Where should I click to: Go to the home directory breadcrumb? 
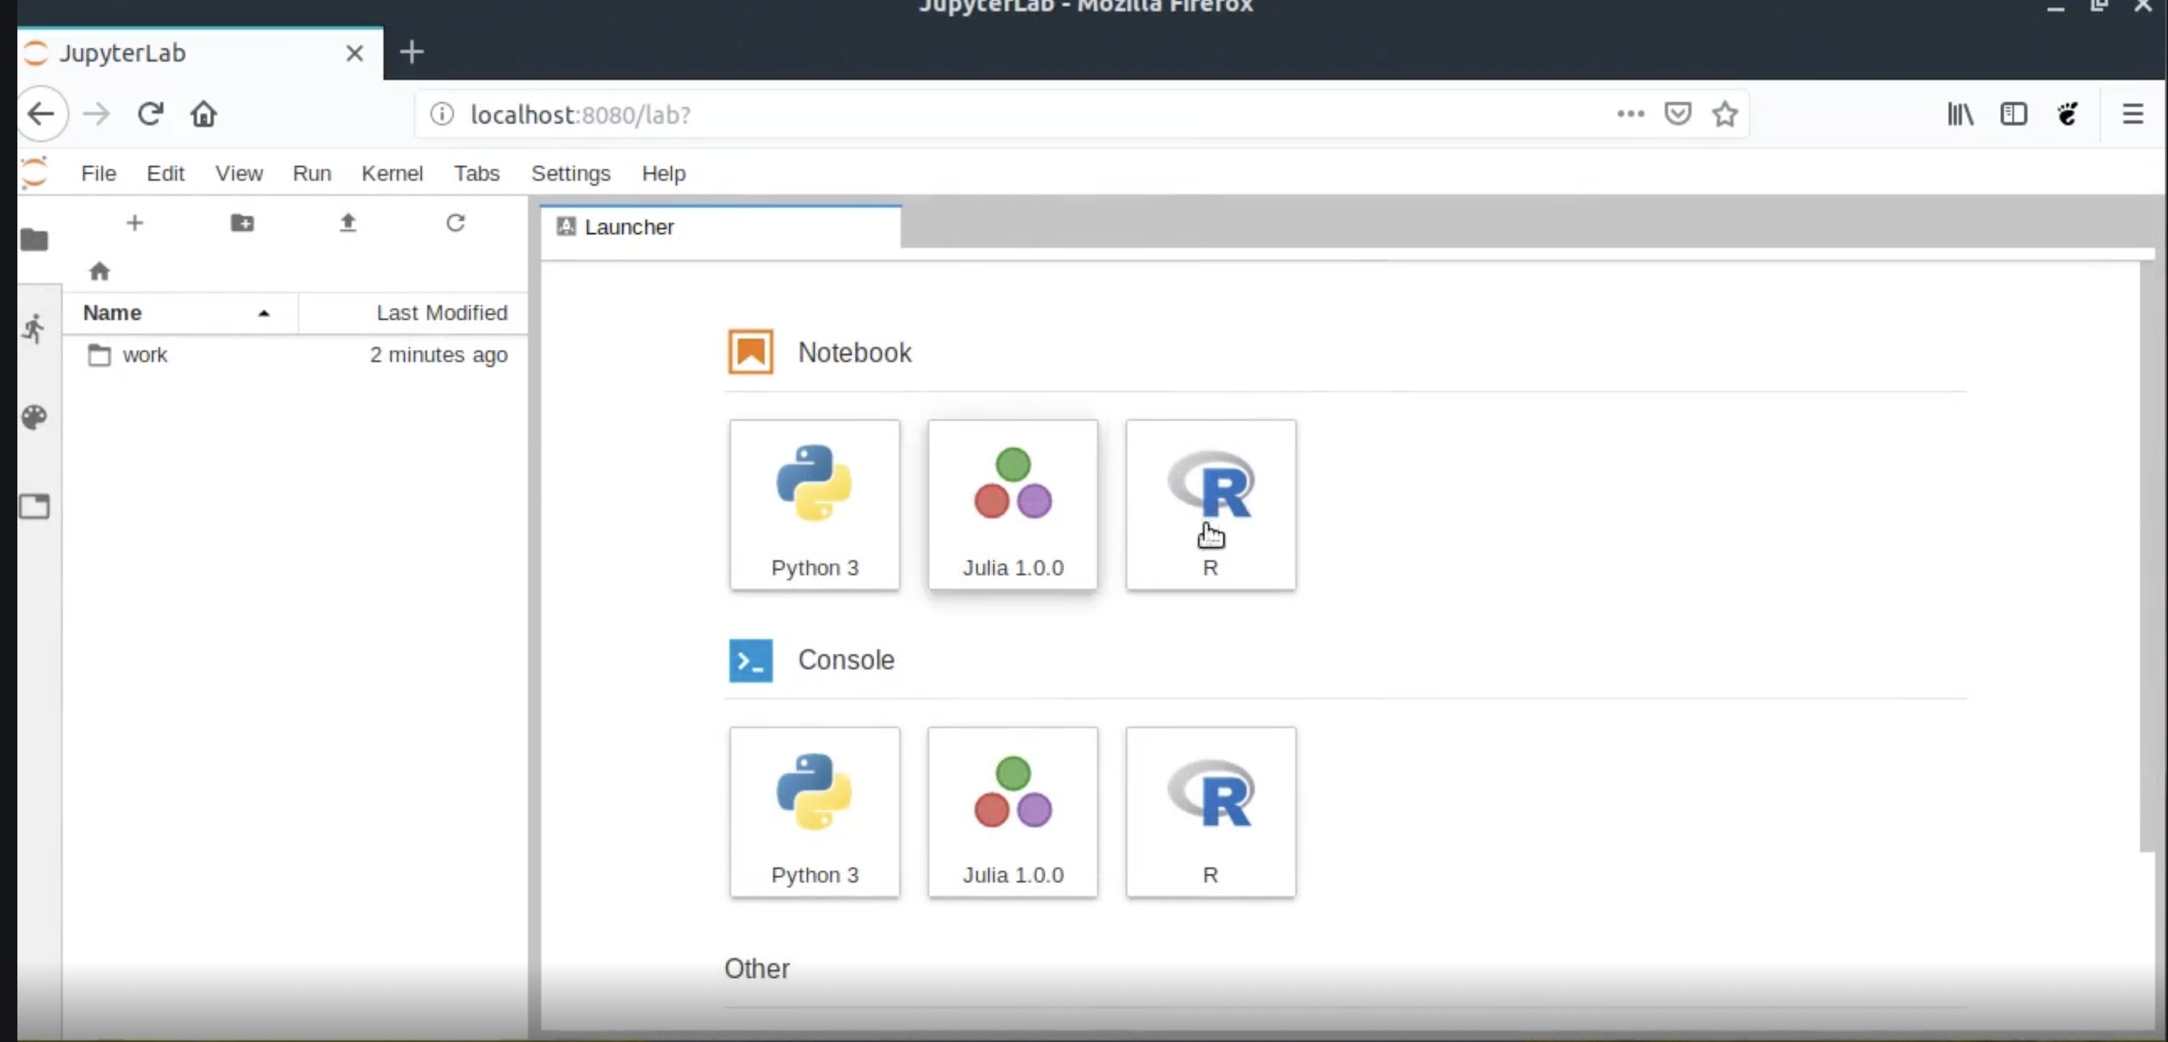click(100, 271)
